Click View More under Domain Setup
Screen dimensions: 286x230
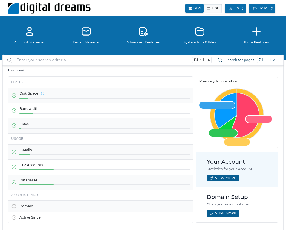tap(223, 213)
